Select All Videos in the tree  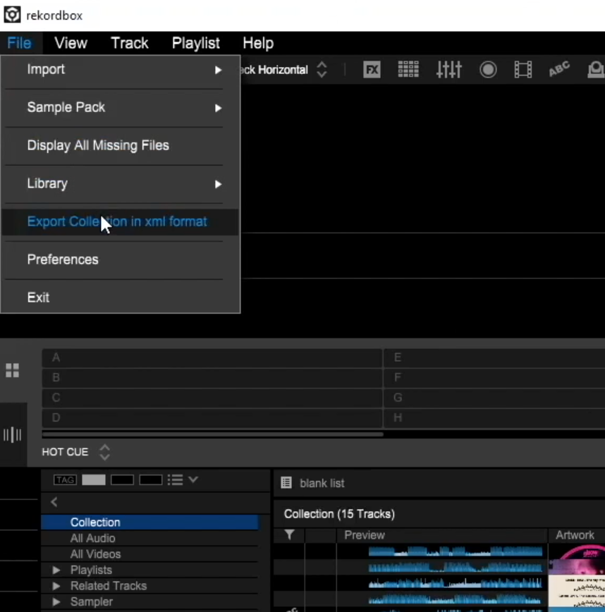(x=149, y=554)
